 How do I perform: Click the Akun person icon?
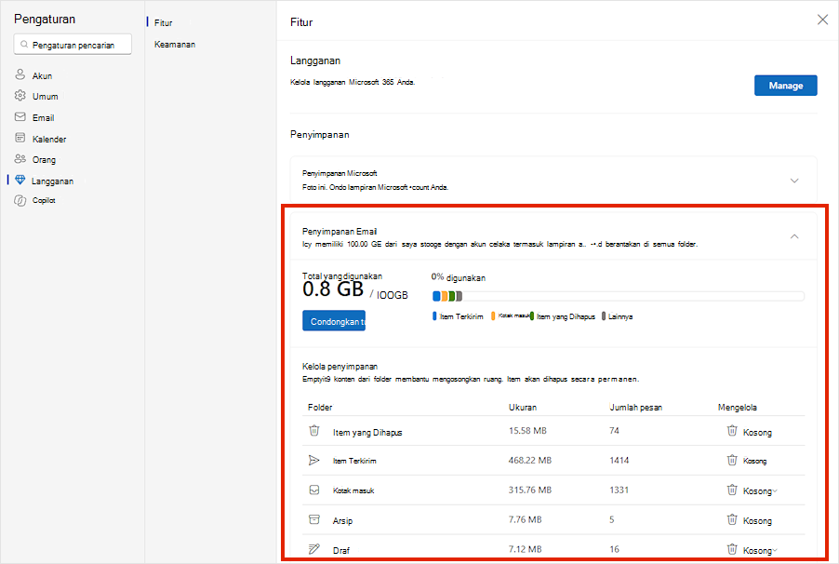coord(20,74)
